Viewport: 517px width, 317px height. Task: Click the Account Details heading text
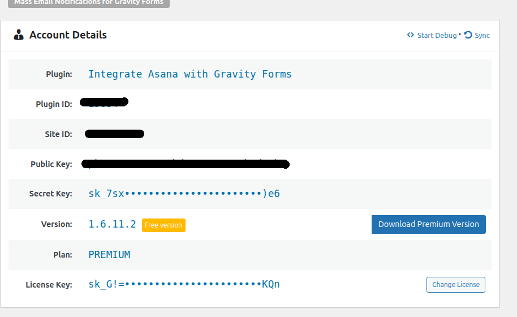click(x=68, y=35)
